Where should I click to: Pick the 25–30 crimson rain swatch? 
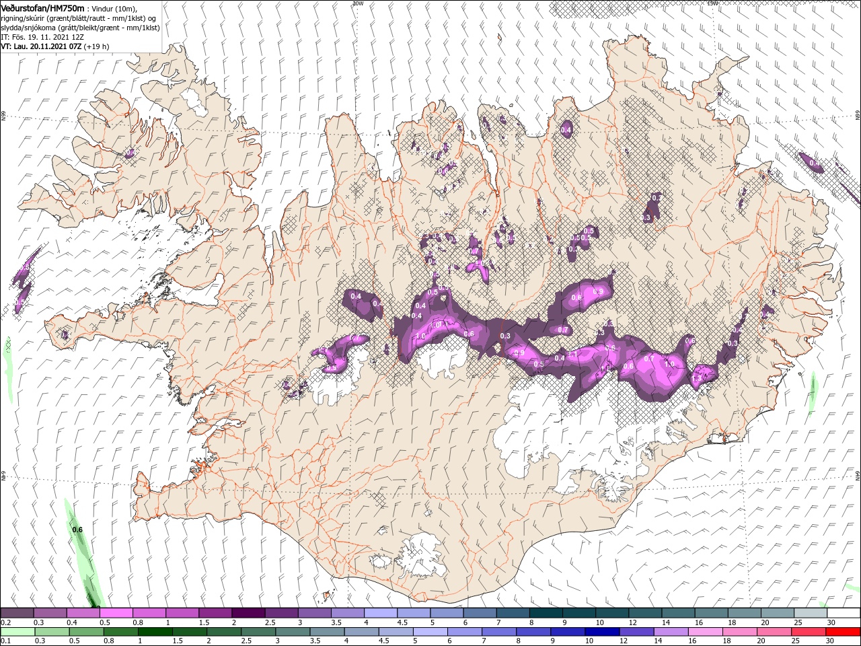[x=809, y=632]
